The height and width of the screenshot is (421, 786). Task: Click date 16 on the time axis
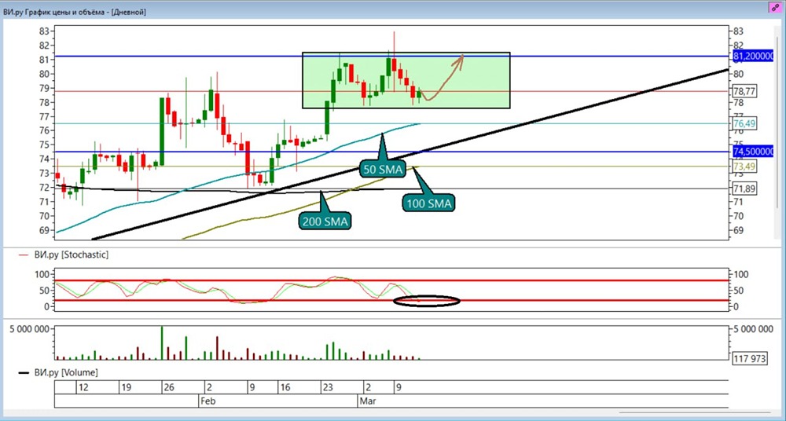285,387
